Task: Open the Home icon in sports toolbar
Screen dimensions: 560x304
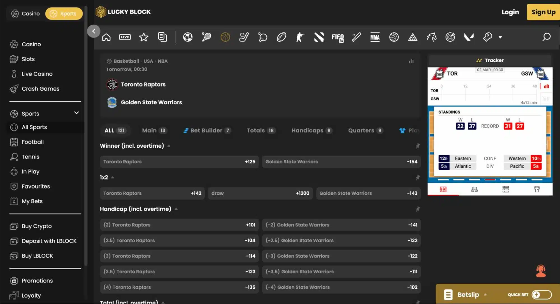Action: (106, 37)
